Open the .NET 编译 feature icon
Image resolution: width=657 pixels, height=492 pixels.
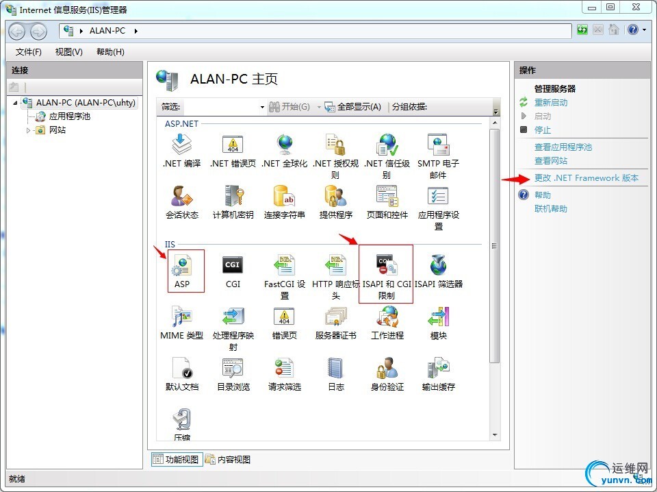(x=181, y=151)
